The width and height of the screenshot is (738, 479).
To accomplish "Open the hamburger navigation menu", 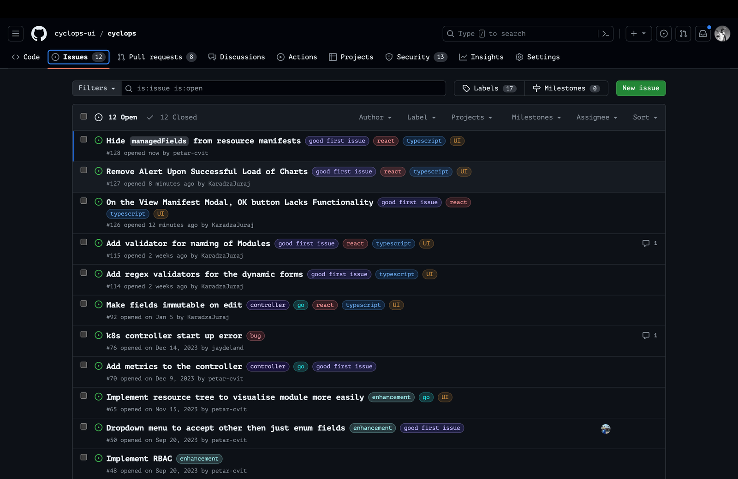I will tap(16, 34).
